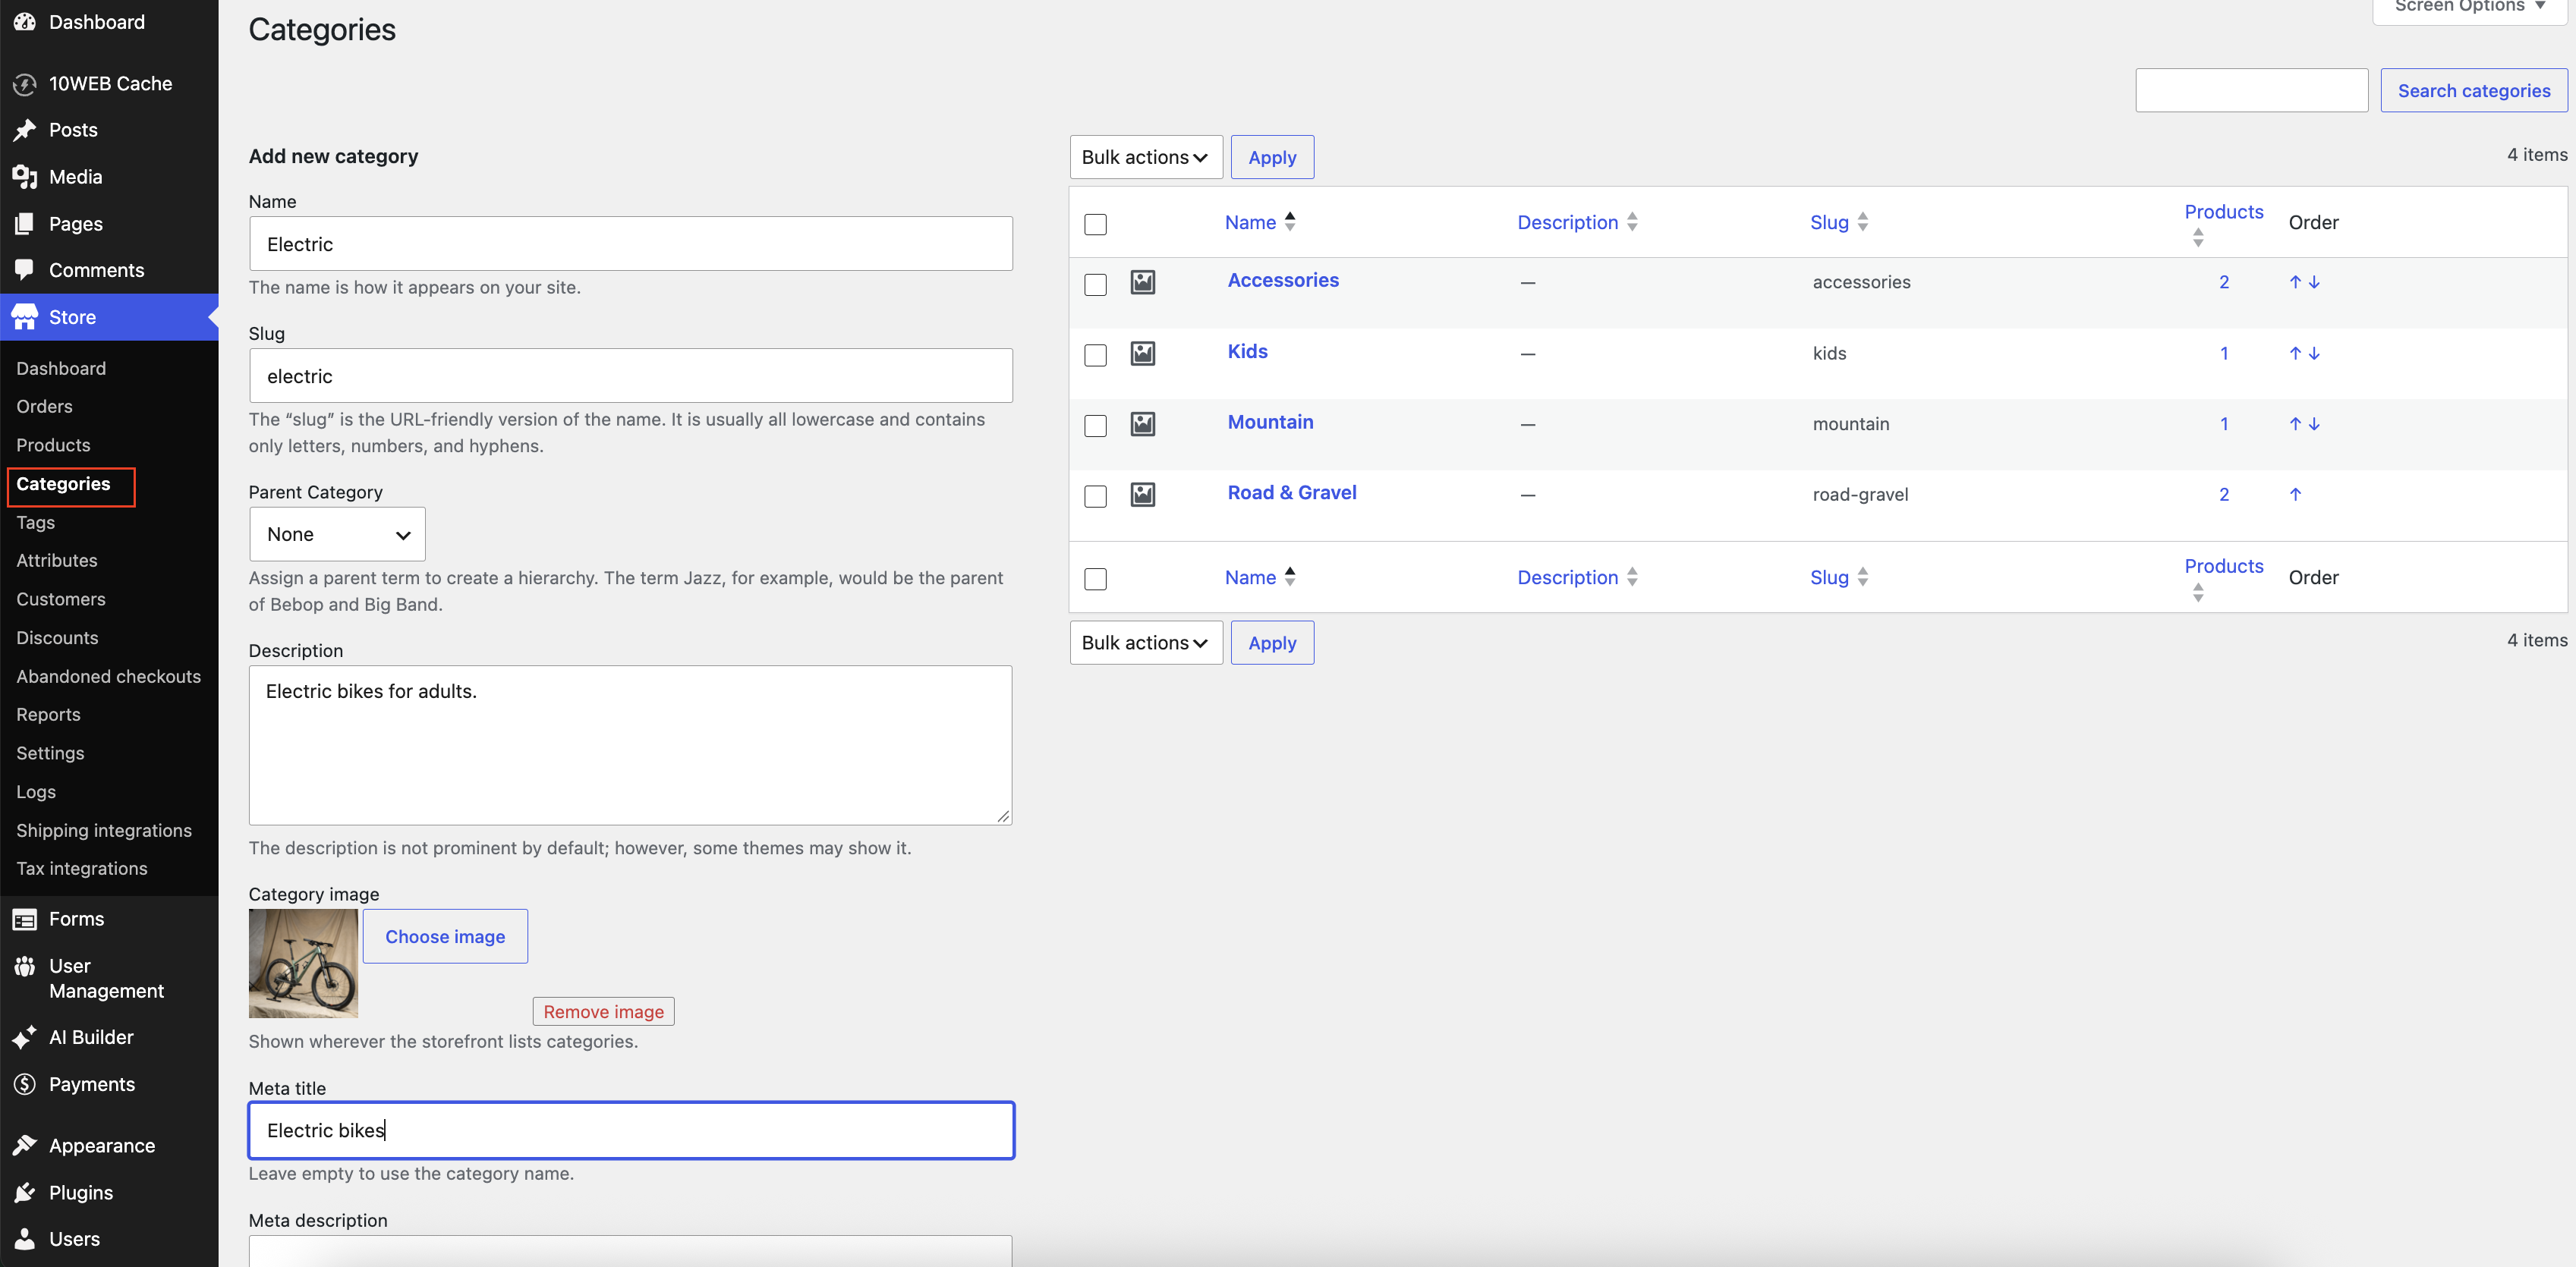Click the Plugins plug icon

point(25,1193)
